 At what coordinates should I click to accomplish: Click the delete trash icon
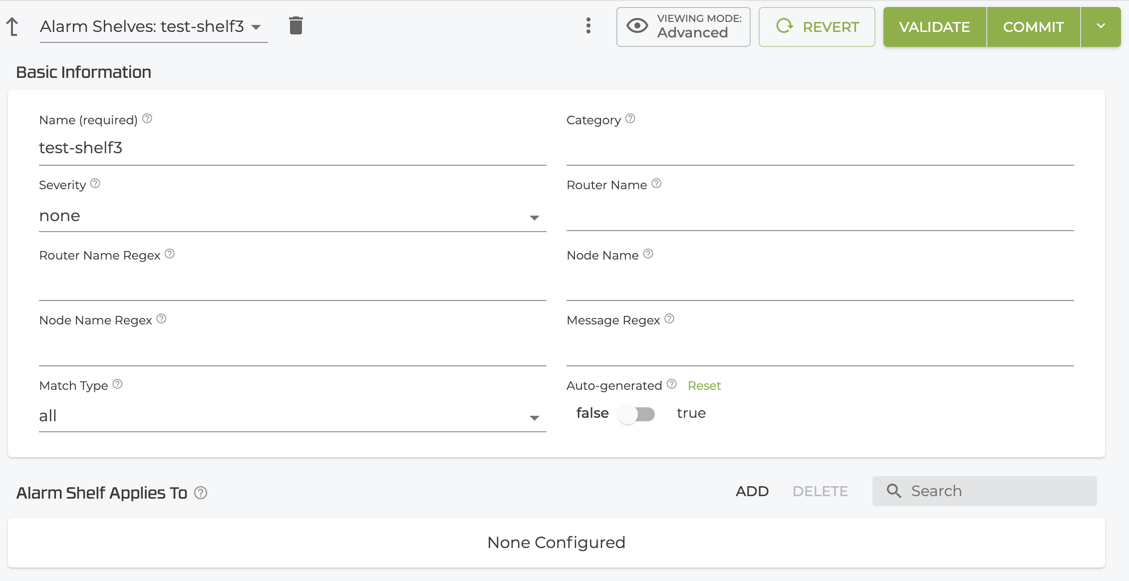296,26
